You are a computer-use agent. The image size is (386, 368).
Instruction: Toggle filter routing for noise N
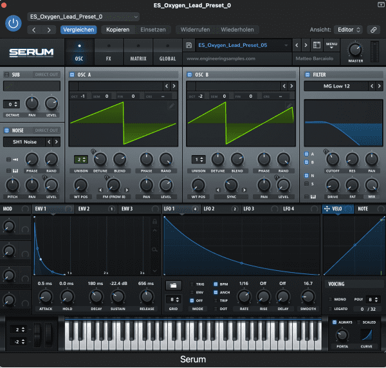[x=306, y=176]
